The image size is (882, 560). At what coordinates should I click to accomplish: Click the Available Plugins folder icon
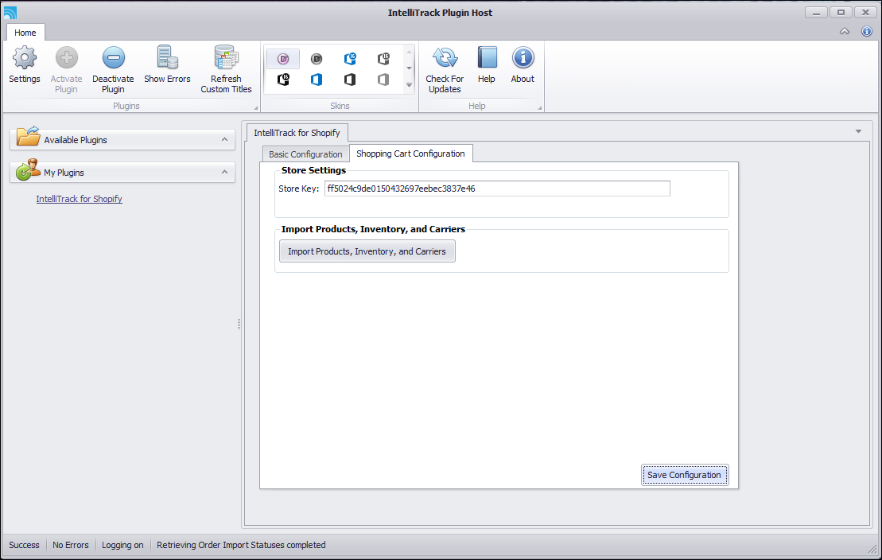28,137
